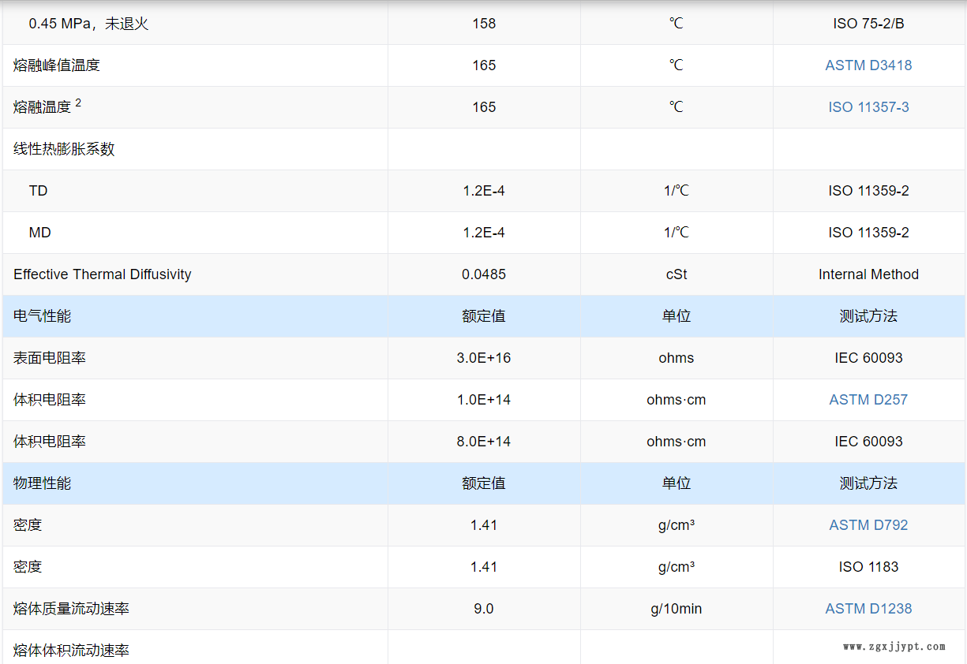Open the ASTM D3418 test method link
Screen dimensions: 967x664
click(x=868, y=65)
